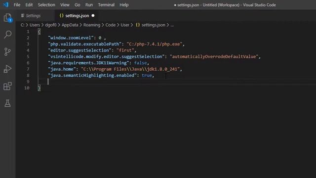The image size is (316, 178).
Task: Open the Testing flask icon
Action: pyautogui.click(x=7, y=103)
